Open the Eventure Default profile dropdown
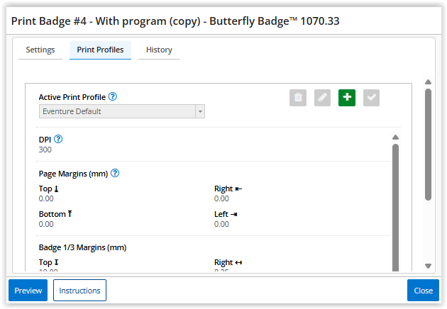Screen dimensions: 447x309 click(x=121, y=111)
